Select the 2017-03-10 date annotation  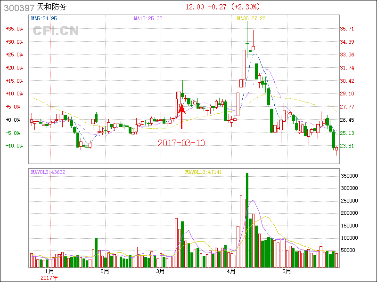click(181, 143)
